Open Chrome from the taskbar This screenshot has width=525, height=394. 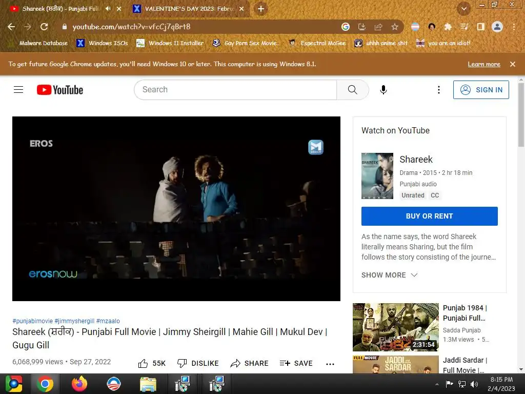[x=45, y=384]
